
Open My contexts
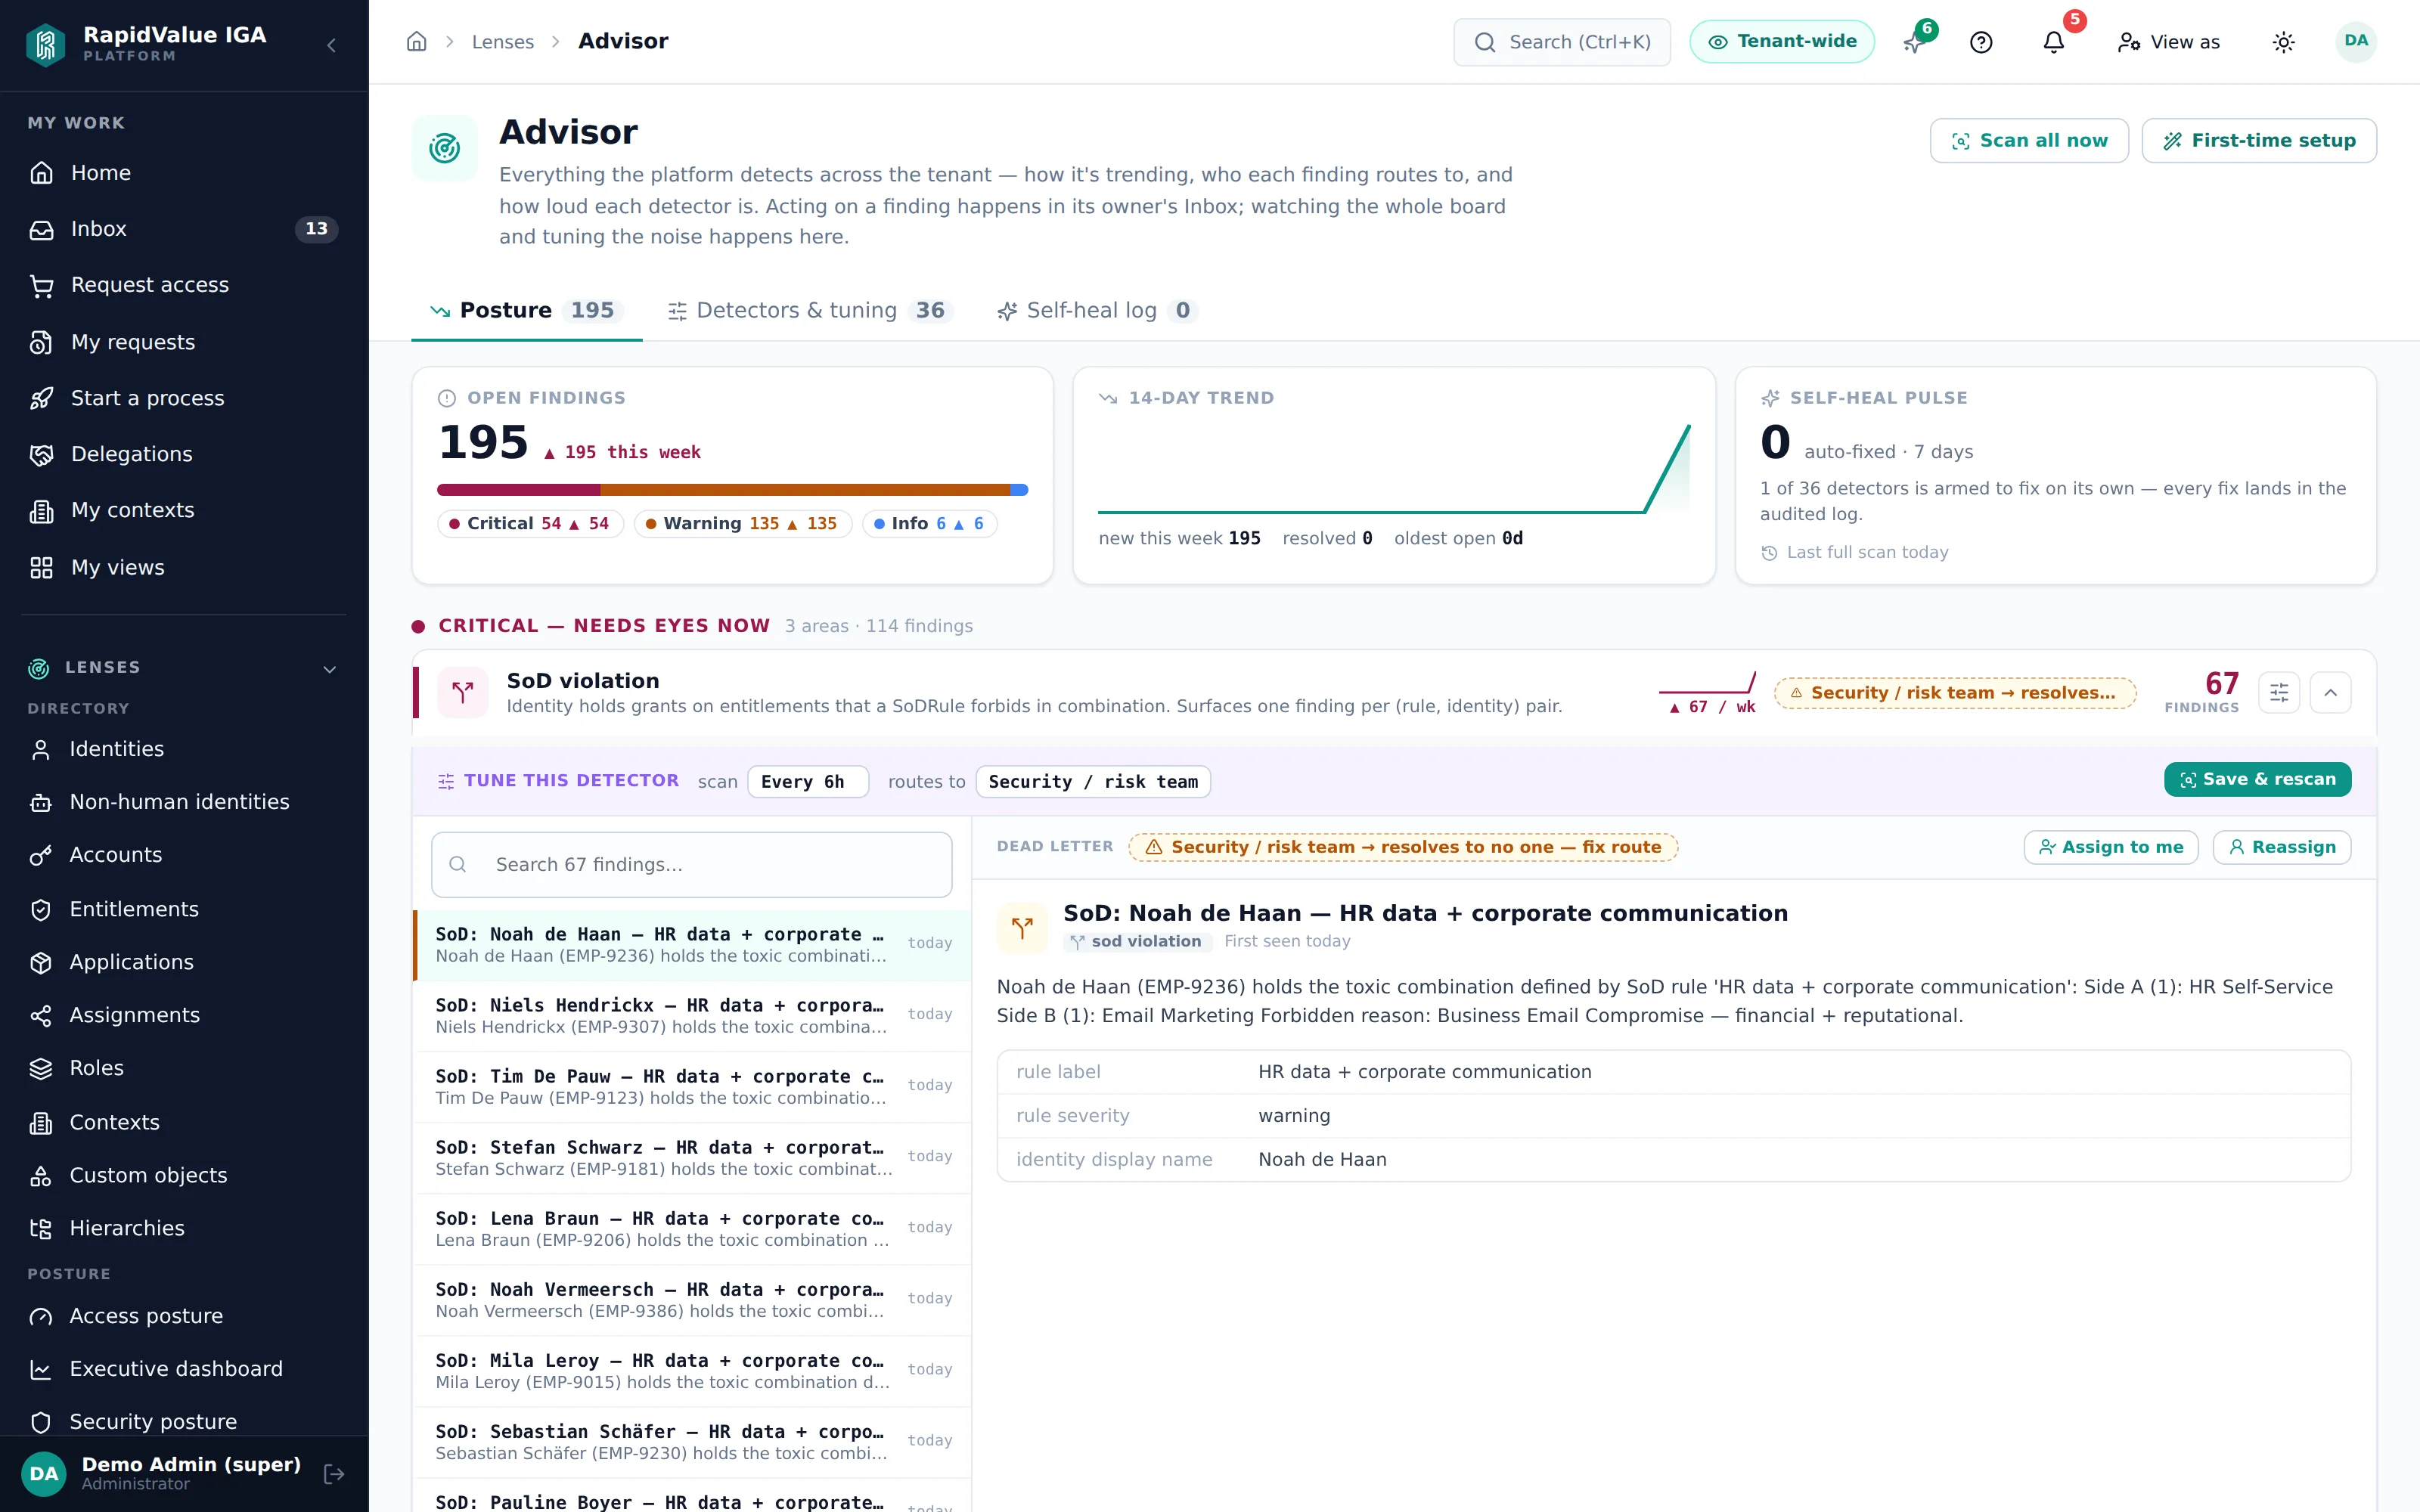click(x=184, y=510)
